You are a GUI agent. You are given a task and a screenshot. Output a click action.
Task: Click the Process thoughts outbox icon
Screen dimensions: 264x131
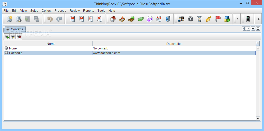point(131,19)
